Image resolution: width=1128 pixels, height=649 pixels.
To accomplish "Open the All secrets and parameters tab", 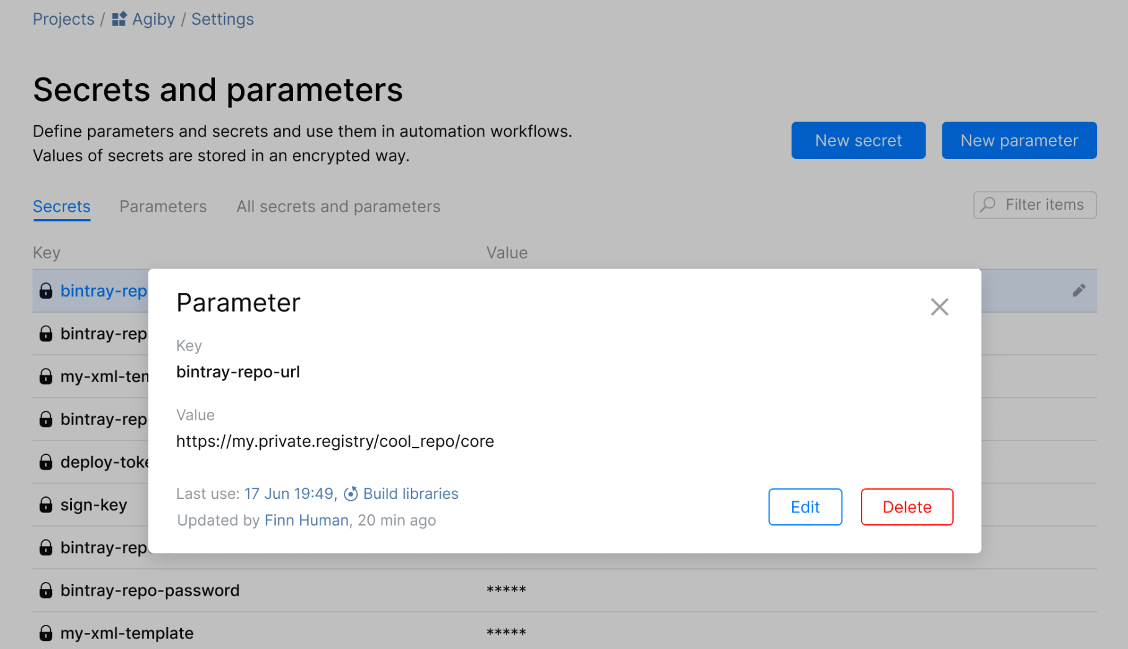I will click(x=338, y=207).
